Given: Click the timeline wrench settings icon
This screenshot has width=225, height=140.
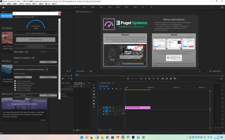Looking at the screenshot, I should pos(116,89).
